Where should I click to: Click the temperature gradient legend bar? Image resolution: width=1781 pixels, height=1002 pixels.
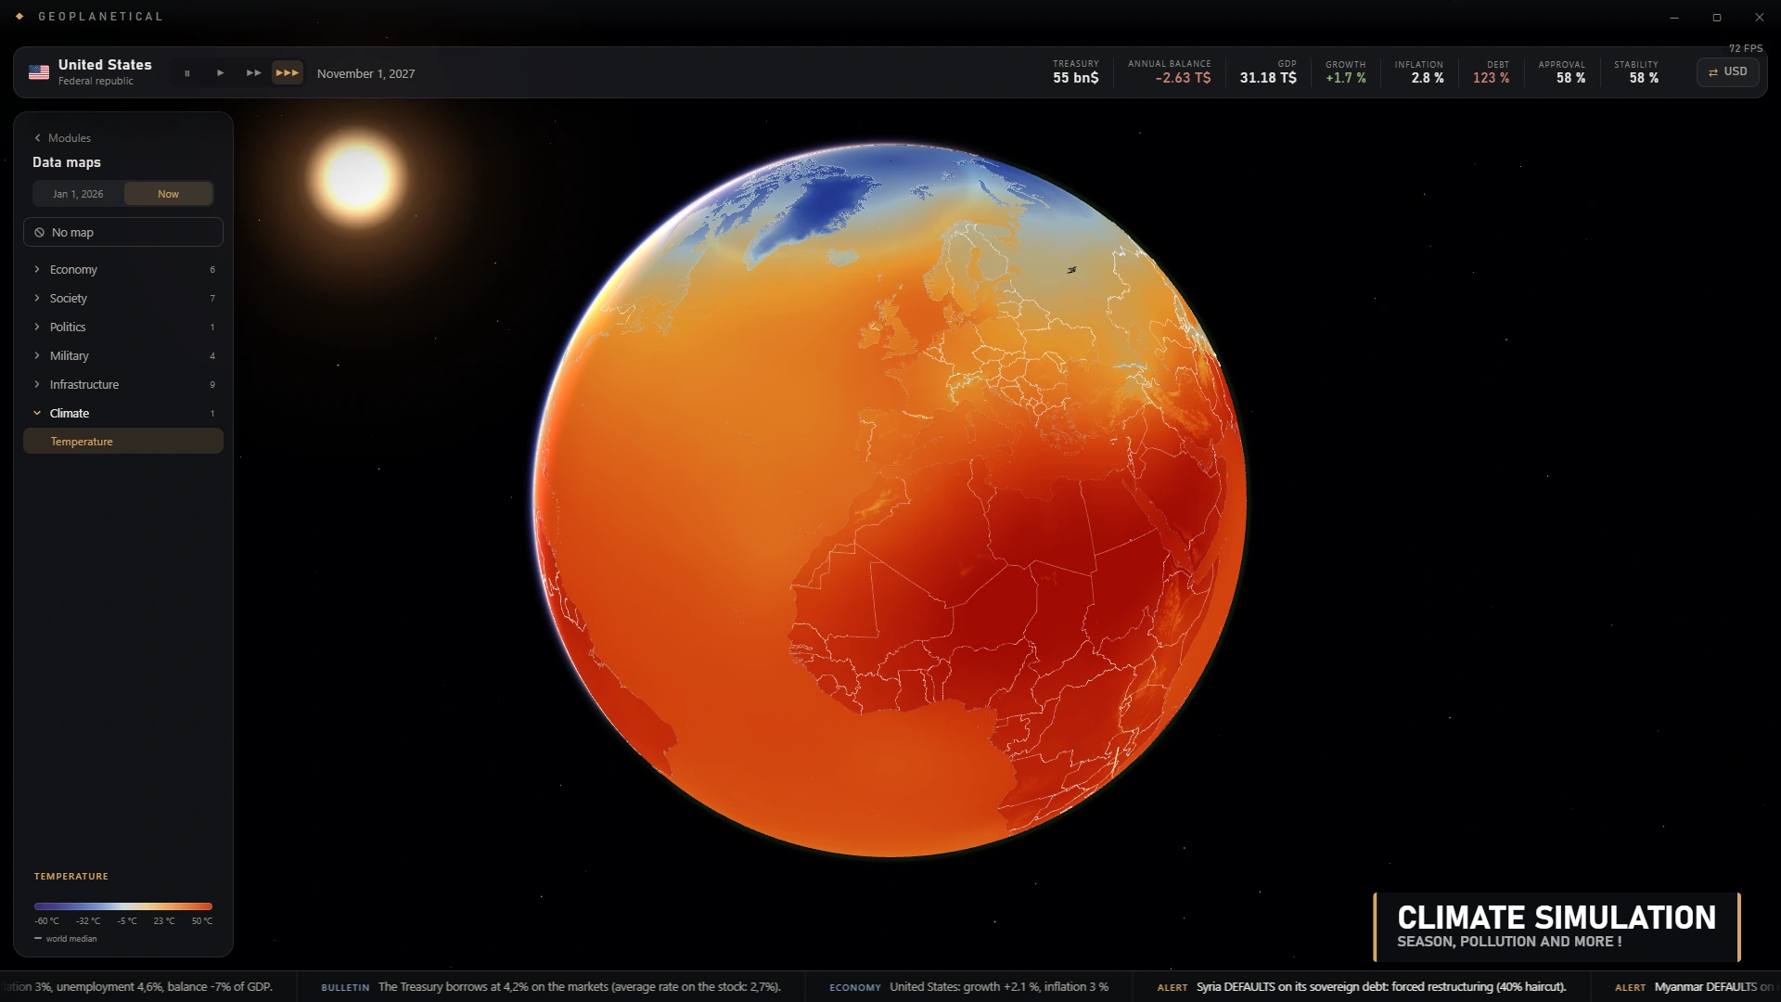click(x=123, y=906)
